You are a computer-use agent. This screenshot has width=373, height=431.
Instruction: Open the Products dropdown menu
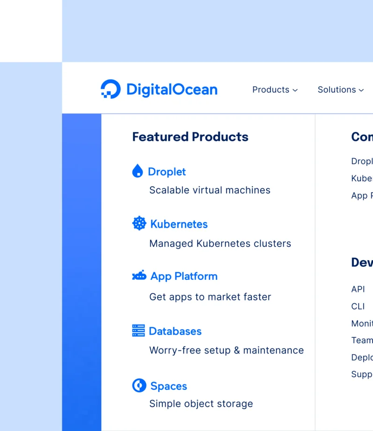275,90
